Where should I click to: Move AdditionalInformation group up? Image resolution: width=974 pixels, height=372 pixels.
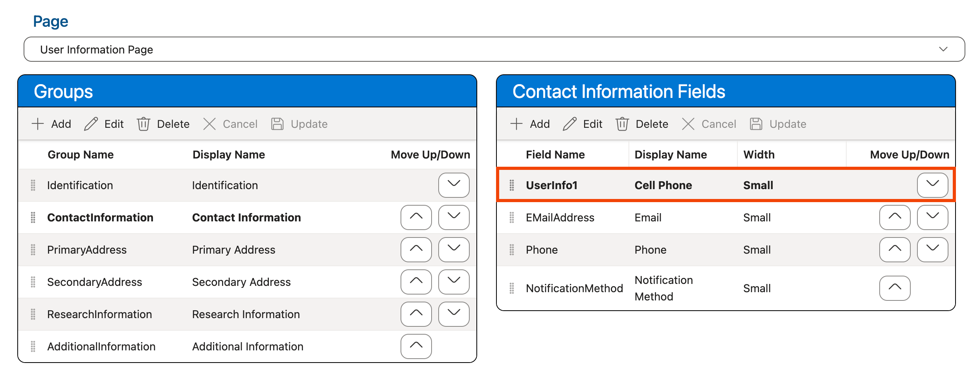tap(416, 346)
